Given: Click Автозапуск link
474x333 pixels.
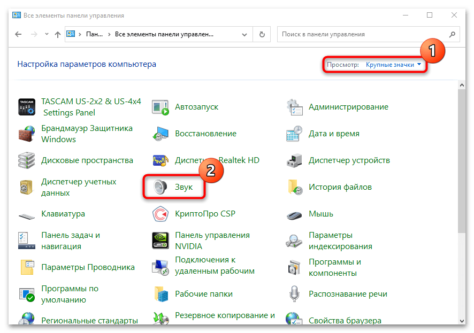Looking at the screenshot, I should point(196,107).
